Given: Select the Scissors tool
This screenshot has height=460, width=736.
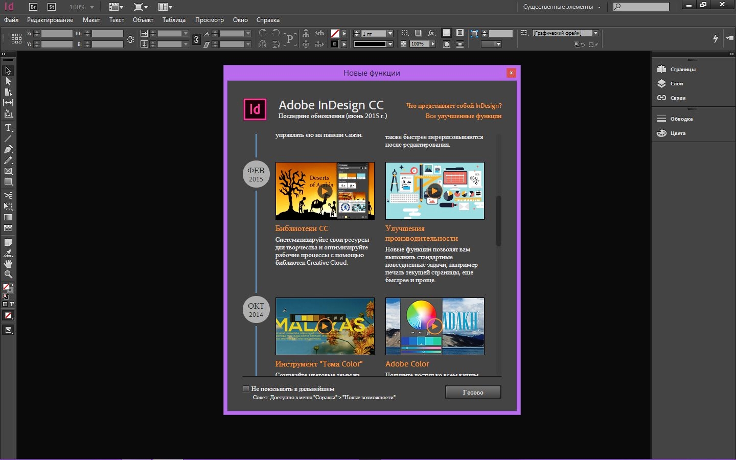Looking at the screenshot, I should (8, 196).
